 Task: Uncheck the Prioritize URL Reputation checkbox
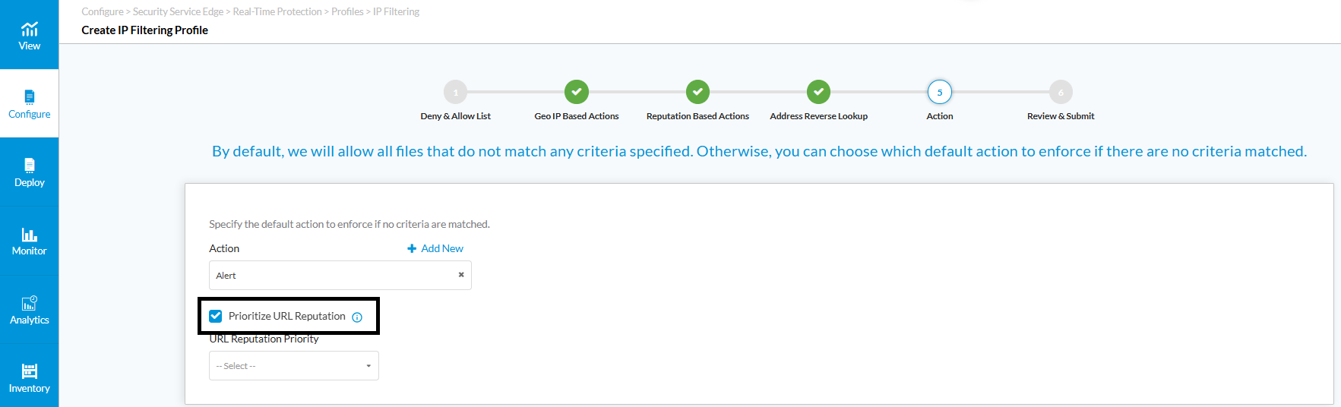tap(216, 316)
